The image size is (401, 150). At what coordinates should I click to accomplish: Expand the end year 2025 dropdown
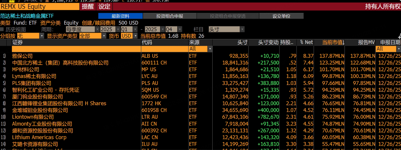pyautogui.click(x=154, y=29)
